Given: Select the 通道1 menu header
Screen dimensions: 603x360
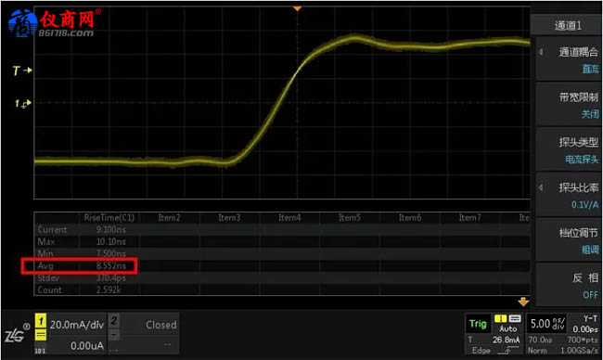Looking at the screenshot, I should click(x=567, y=26).
